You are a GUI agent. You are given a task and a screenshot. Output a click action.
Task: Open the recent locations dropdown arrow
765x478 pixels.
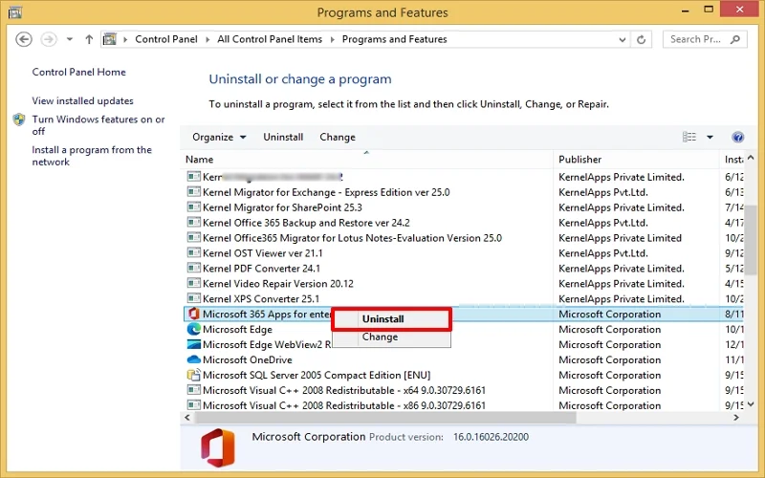(70, 39)
